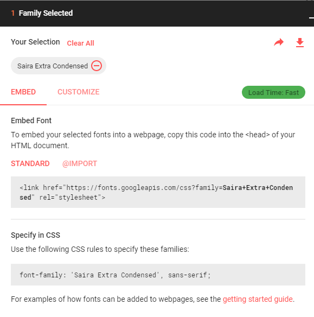Select the STANDARD embed option
This screenshot has width=314, height=317.
pos(30,163)
